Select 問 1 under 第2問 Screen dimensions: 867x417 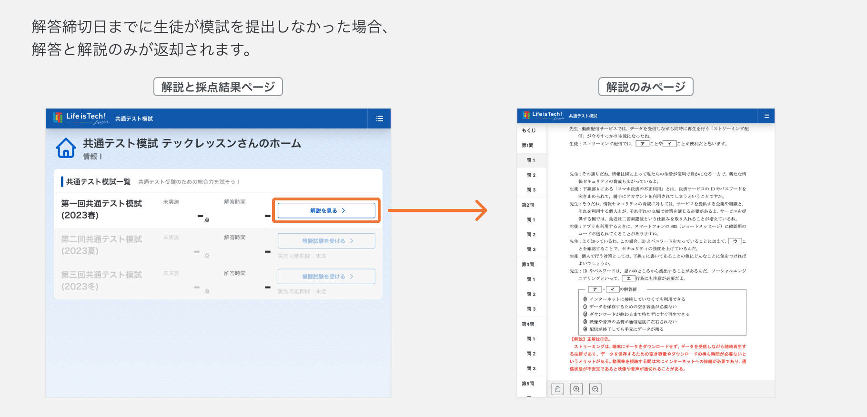[531, 220]
